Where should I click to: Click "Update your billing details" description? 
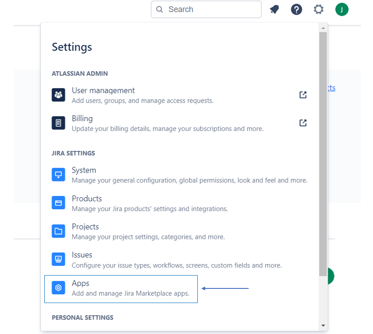(x=168, y=129)
